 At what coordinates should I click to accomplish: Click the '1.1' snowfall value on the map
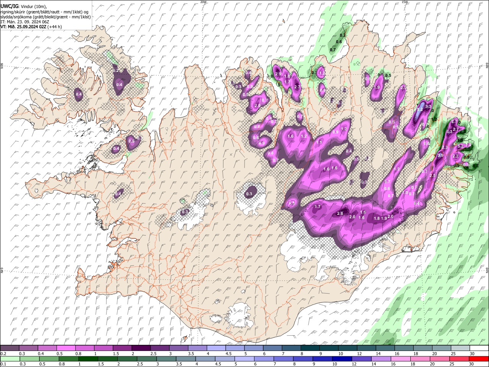tap(319, 142)
